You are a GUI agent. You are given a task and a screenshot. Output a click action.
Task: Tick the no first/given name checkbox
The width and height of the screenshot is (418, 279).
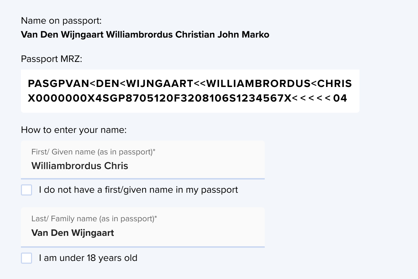point(26,190)
